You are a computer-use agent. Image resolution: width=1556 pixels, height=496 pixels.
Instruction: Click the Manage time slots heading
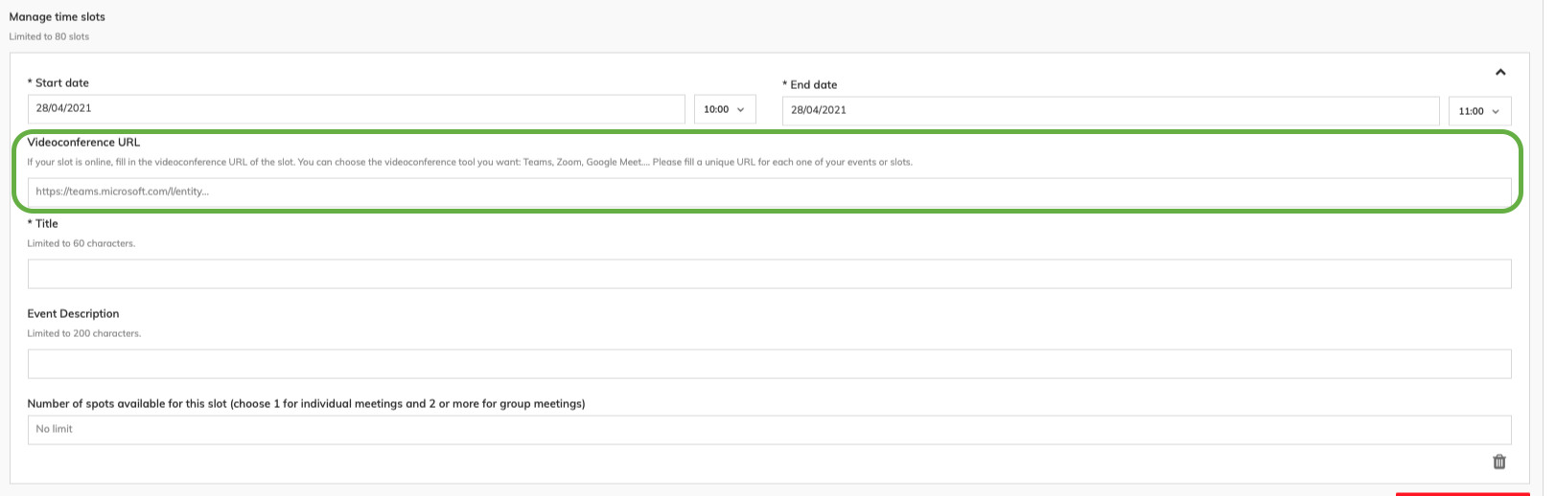(58, 17)
